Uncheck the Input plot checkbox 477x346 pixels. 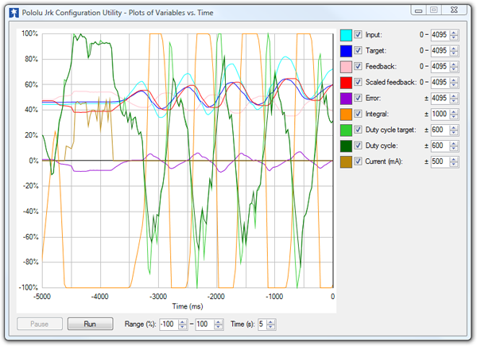coord(359,36)
